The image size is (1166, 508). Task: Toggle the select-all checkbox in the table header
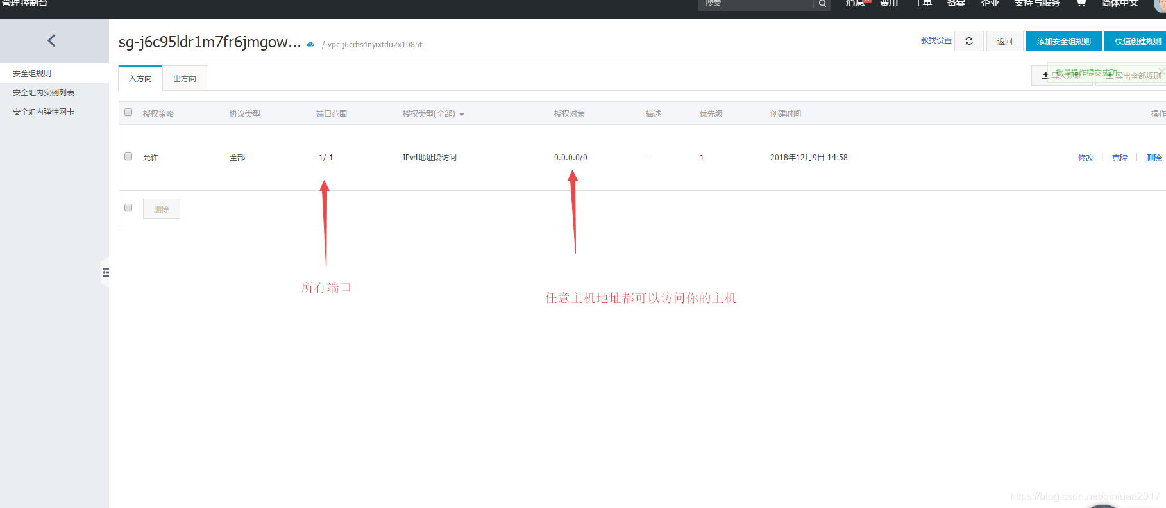128,113
